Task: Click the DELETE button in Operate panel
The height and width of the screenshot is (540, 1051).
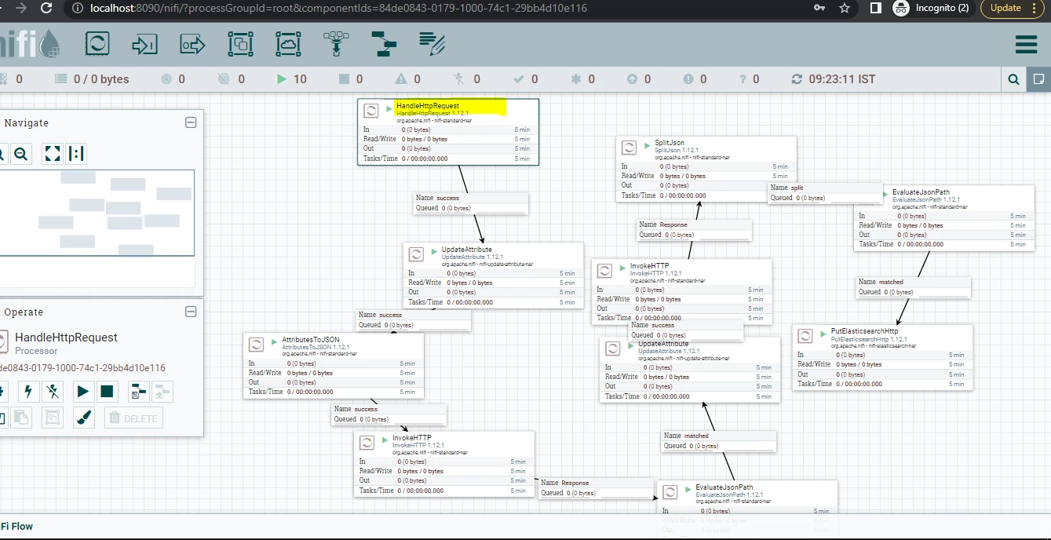Action: pos(133,418)
